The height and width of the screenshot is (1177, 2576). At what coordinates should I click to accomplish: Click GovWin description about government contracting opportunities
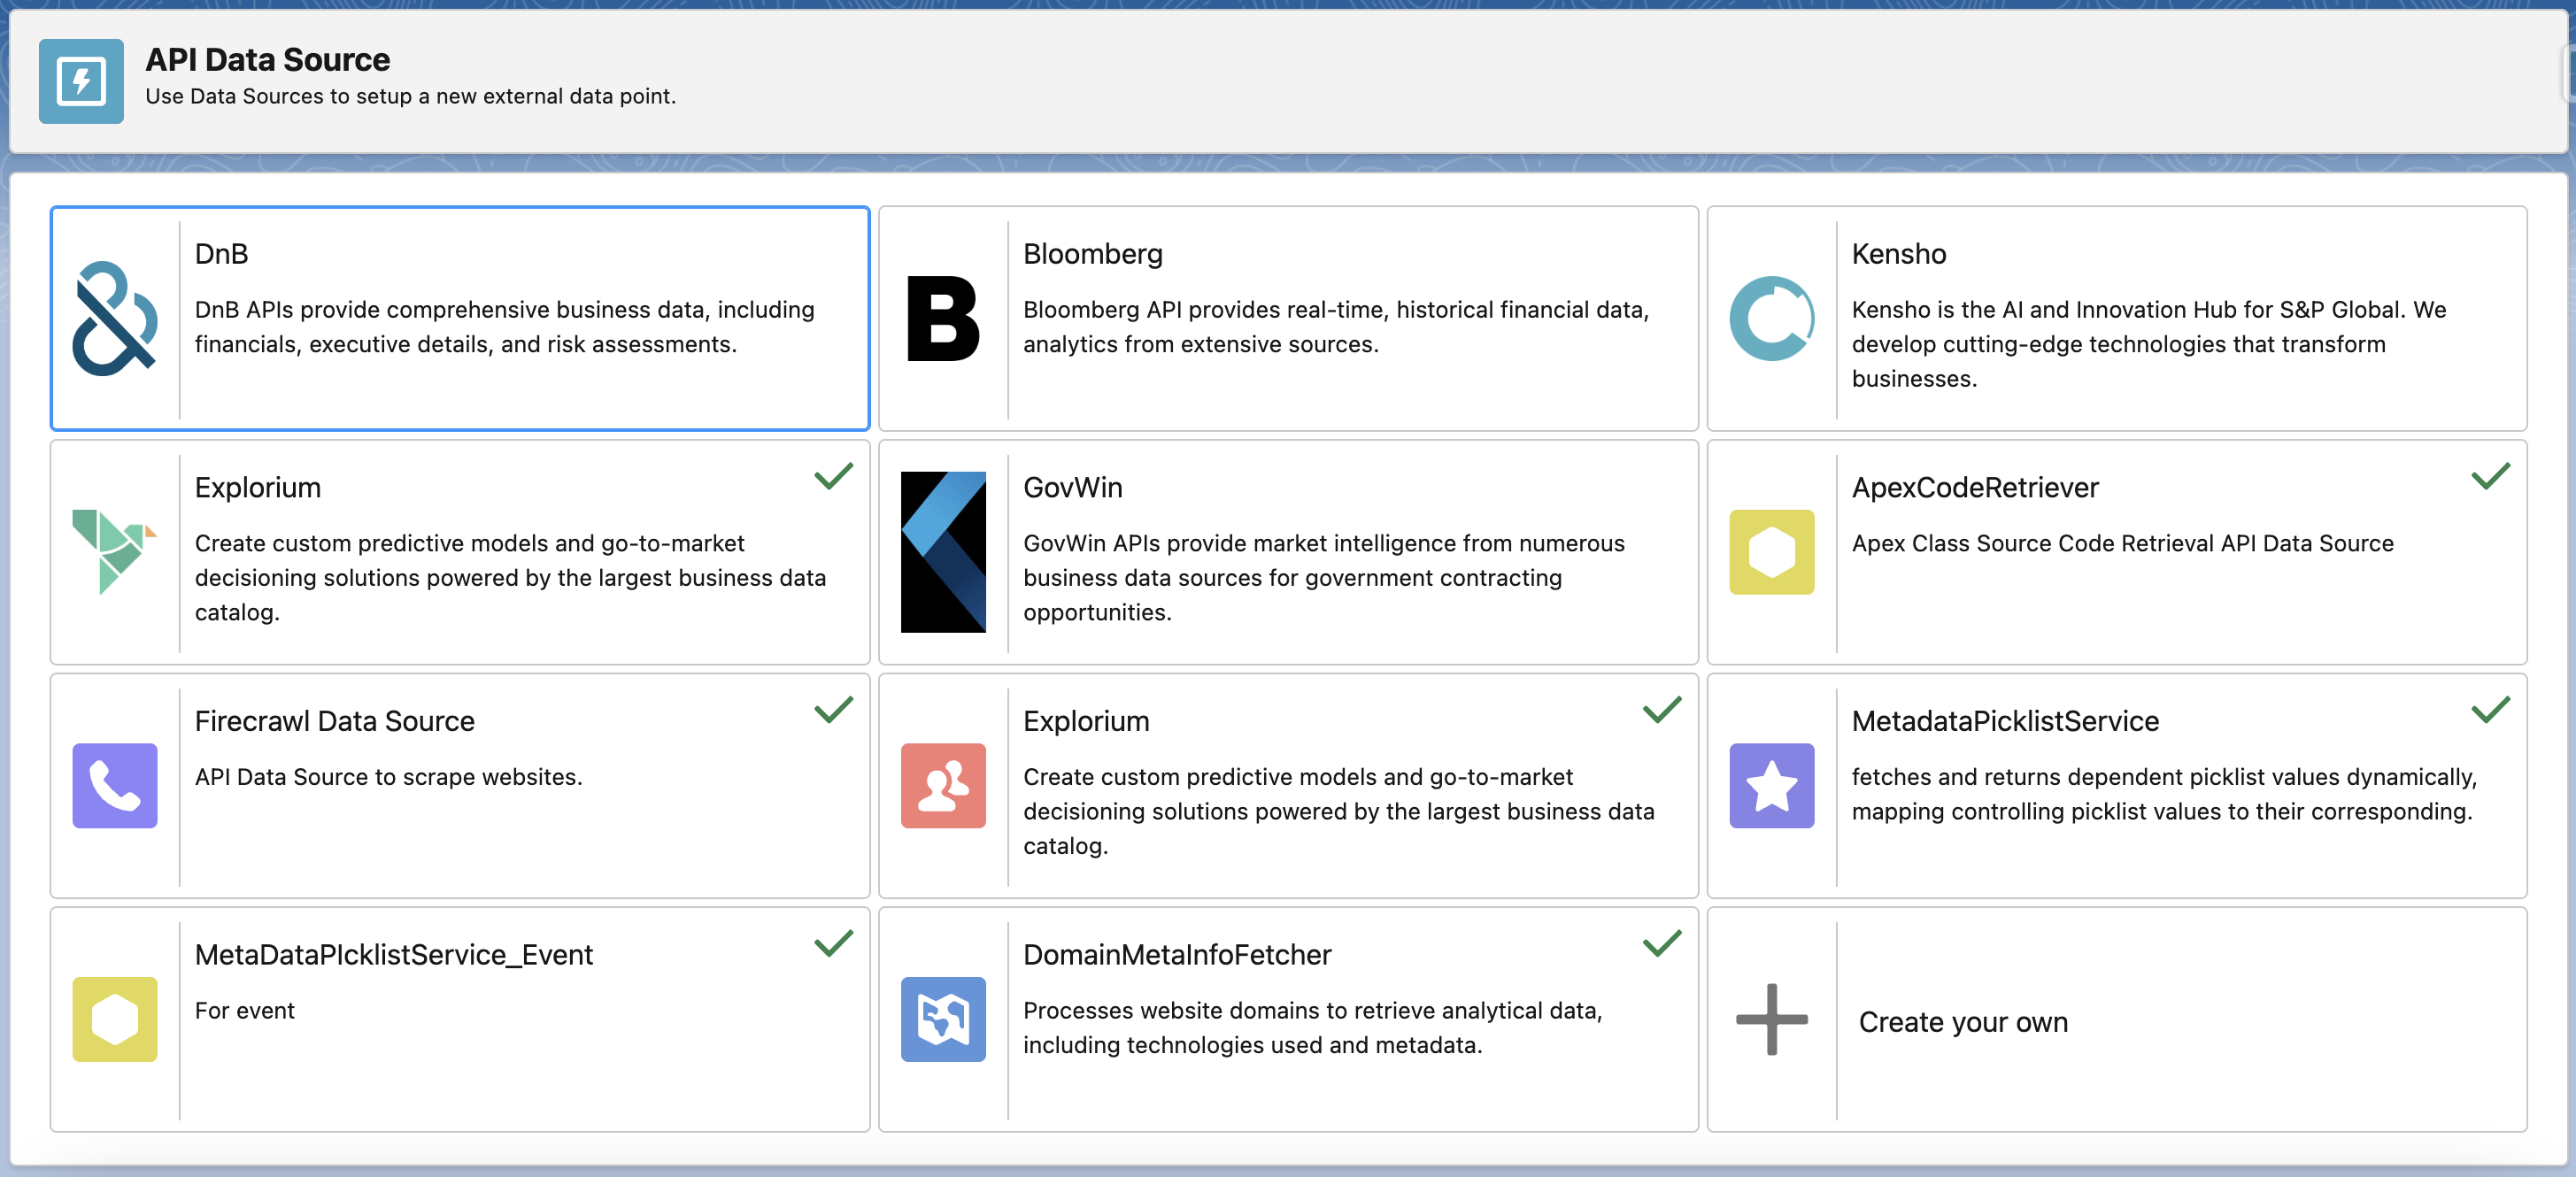(1324, 577)
